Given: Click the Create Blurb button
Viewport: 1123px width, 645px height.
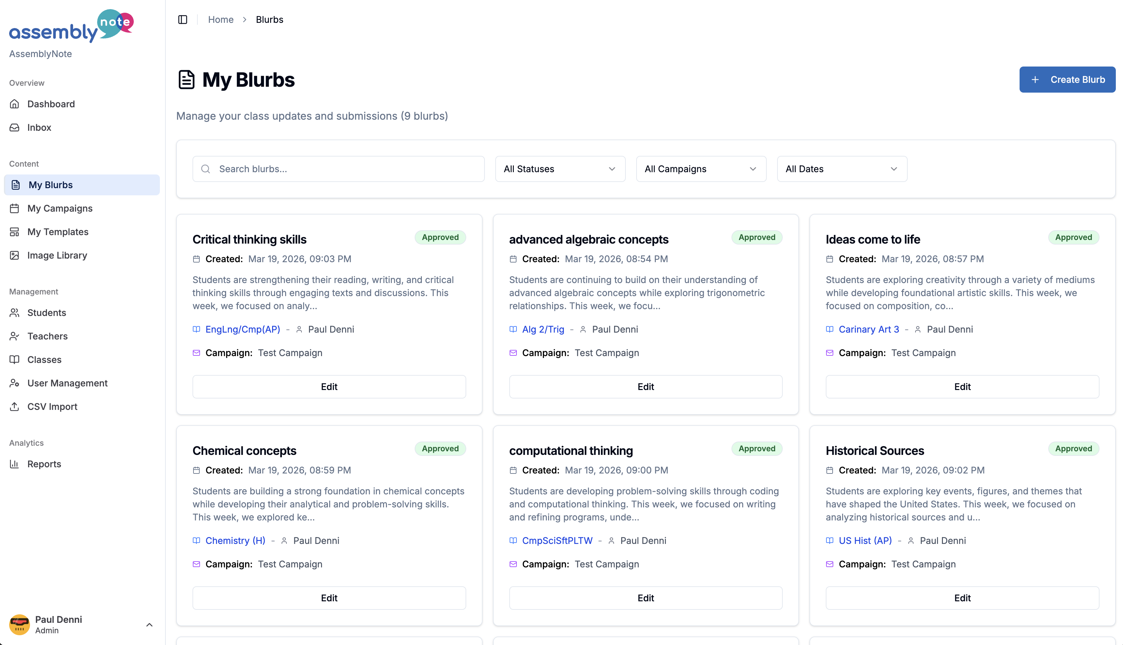Looking at the screenshot, I should click(1067, 80).
